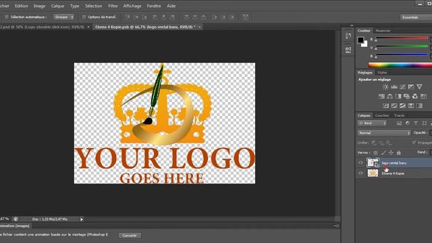The width and height of the screenshot is (432, 243).
Task: Filter layers by type (T) icon
Action: click(416, 123)
